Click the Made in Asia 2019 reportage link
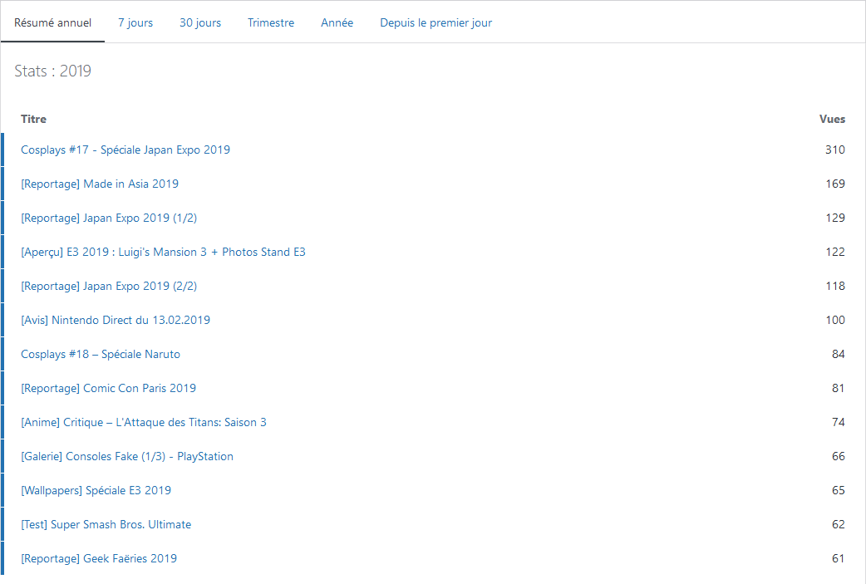 pos(100,184)
